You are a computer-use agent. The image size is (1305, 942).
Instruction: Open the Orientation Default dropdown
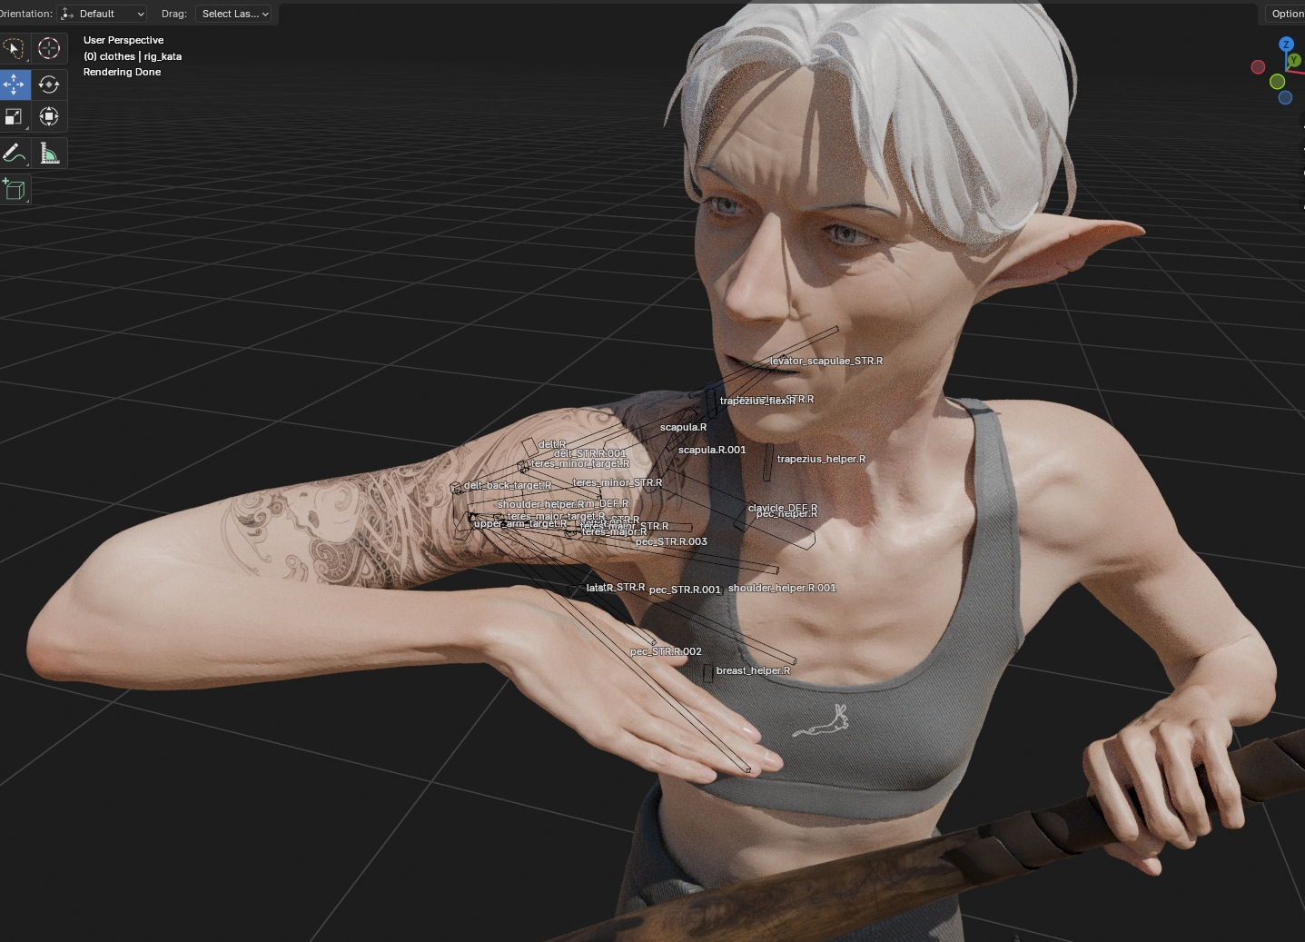103,14
